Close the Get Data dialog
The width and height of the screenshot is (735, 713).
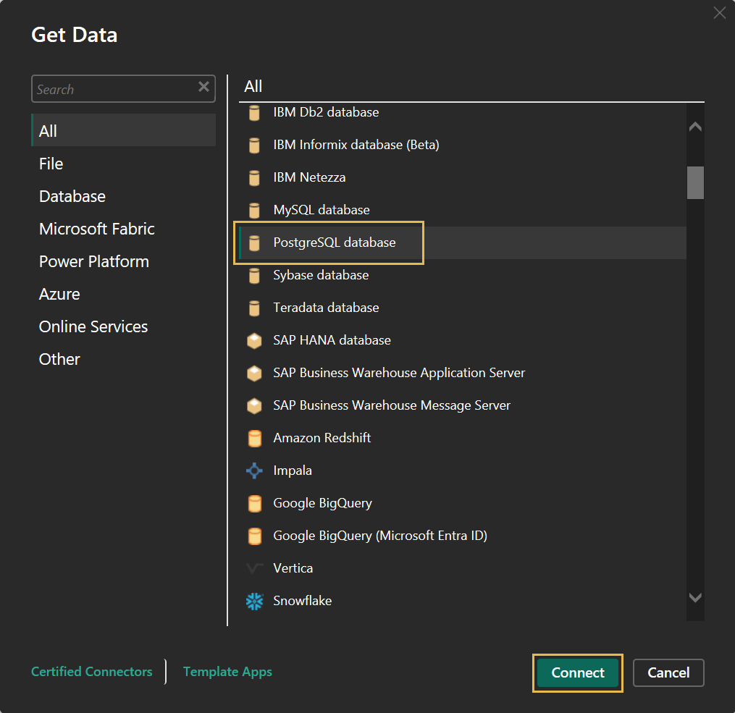click(720, 12)
